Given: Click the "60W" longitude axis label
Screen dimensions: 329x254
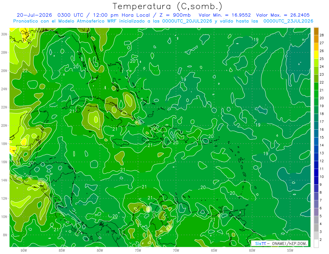Looking at the screenshot, I should (252, 250).
